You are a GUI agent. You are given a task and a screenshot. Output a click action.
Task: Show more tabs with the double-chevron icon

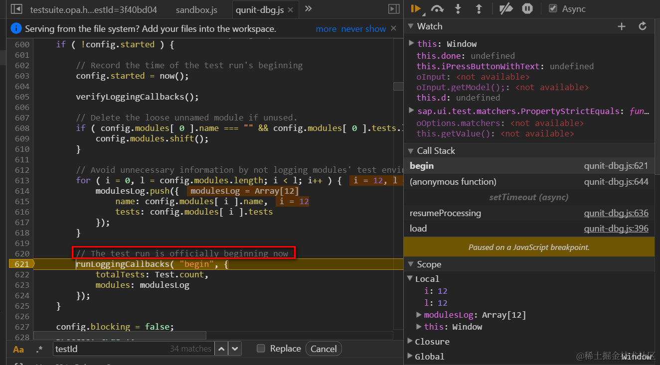[308, 8]
